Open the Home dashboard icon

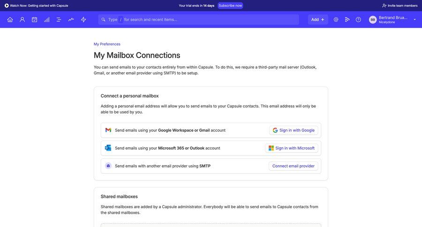10,20
